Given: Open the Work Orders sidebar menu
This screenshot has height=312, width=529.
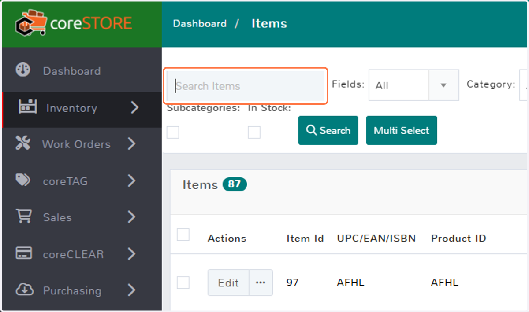Looking at the screenshot, I should click(x=82, y=144).
